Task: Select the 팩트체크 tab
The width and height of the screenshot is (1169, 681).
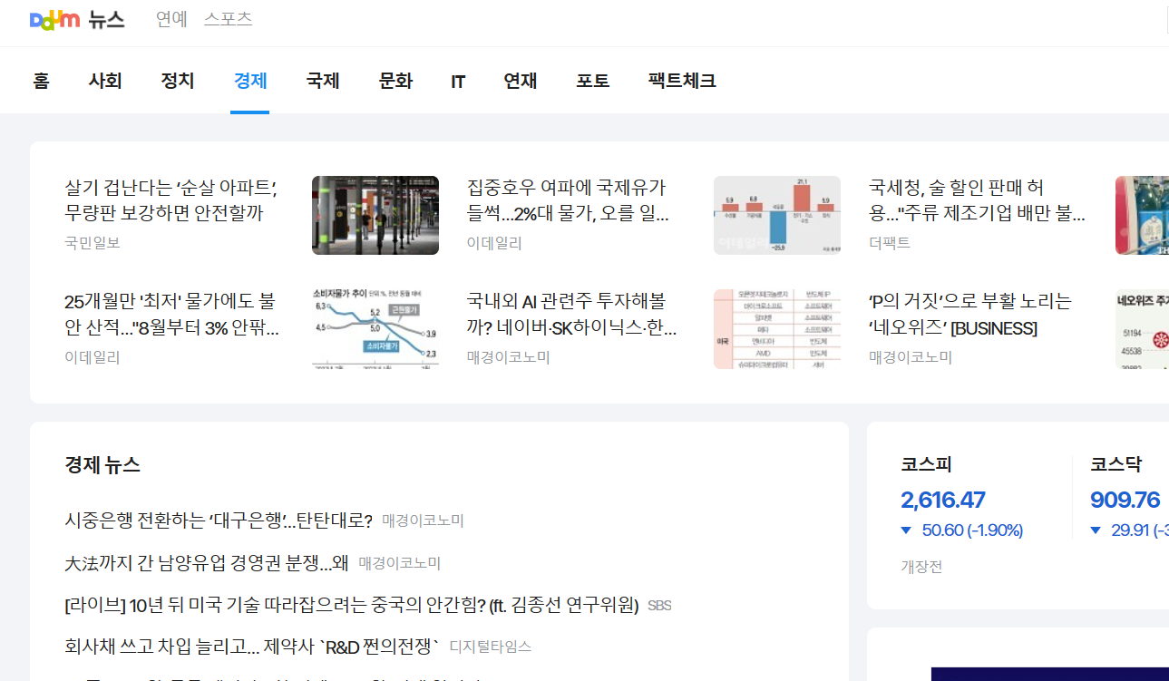Action: click(x=682, y=81)
